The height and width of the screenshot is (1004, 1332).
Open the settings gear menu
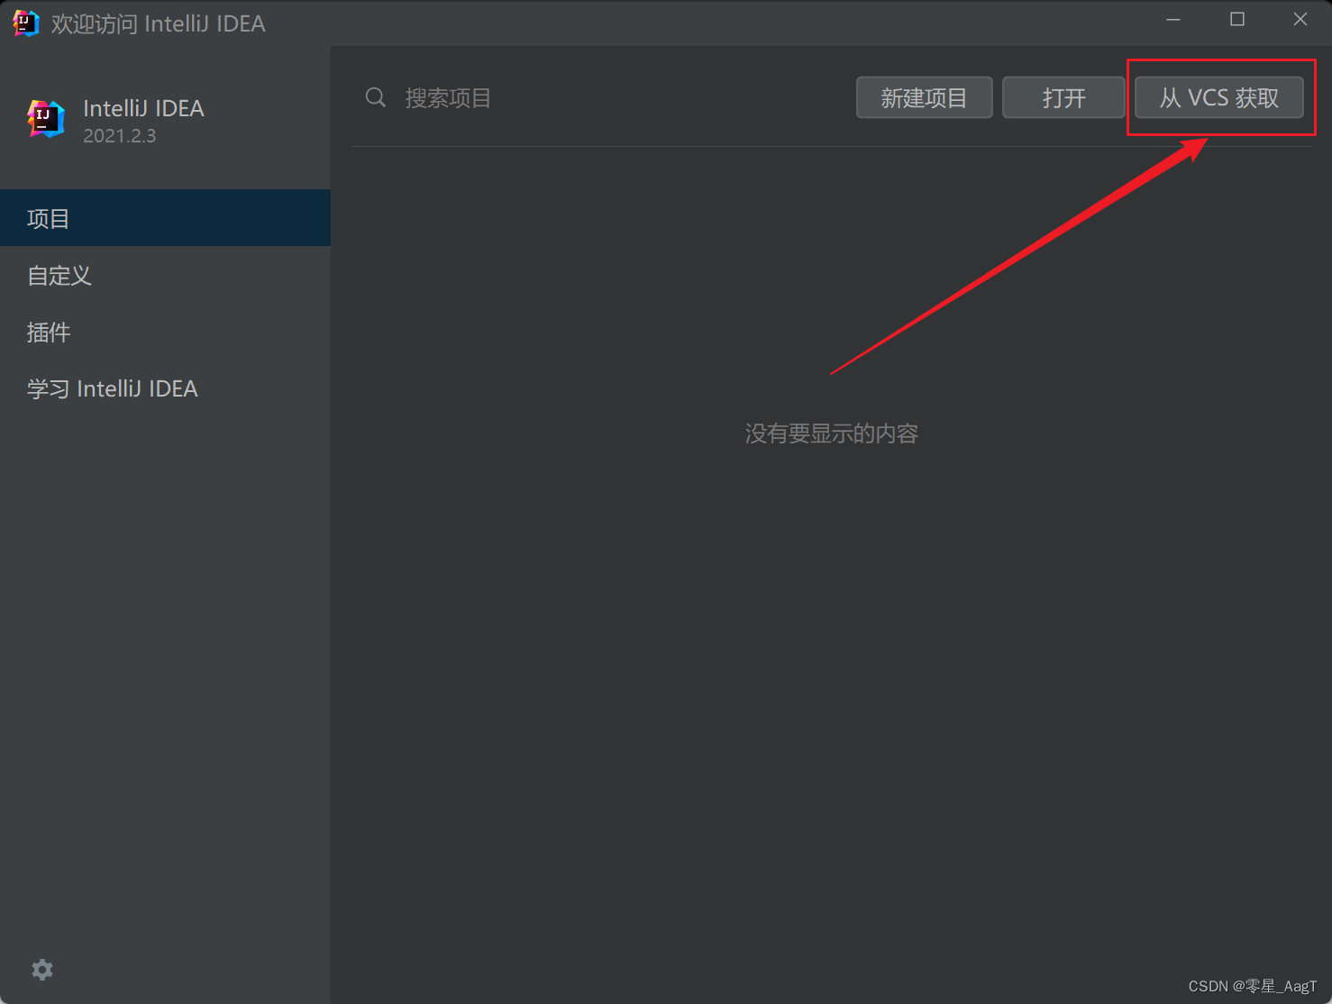tap(42, 970)
